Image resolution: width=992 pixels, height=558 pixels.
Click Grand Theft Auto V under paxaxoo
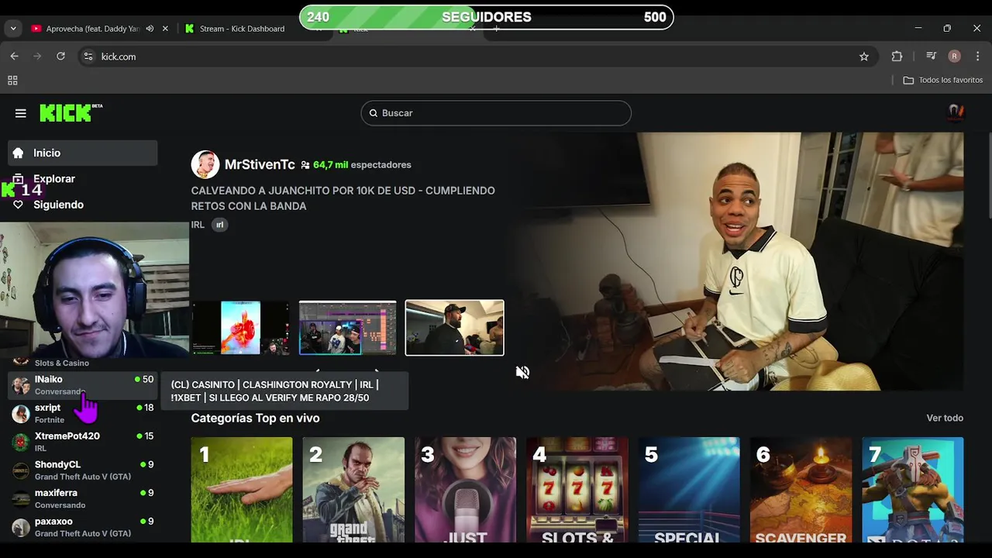click(83, 534)
